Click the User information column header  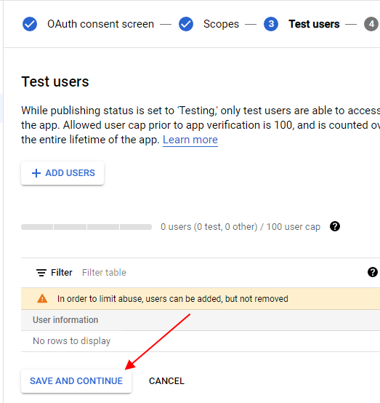point(65,320)
